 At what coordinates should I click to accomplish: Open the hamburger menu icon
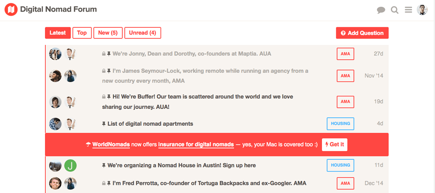pos(408,10)
